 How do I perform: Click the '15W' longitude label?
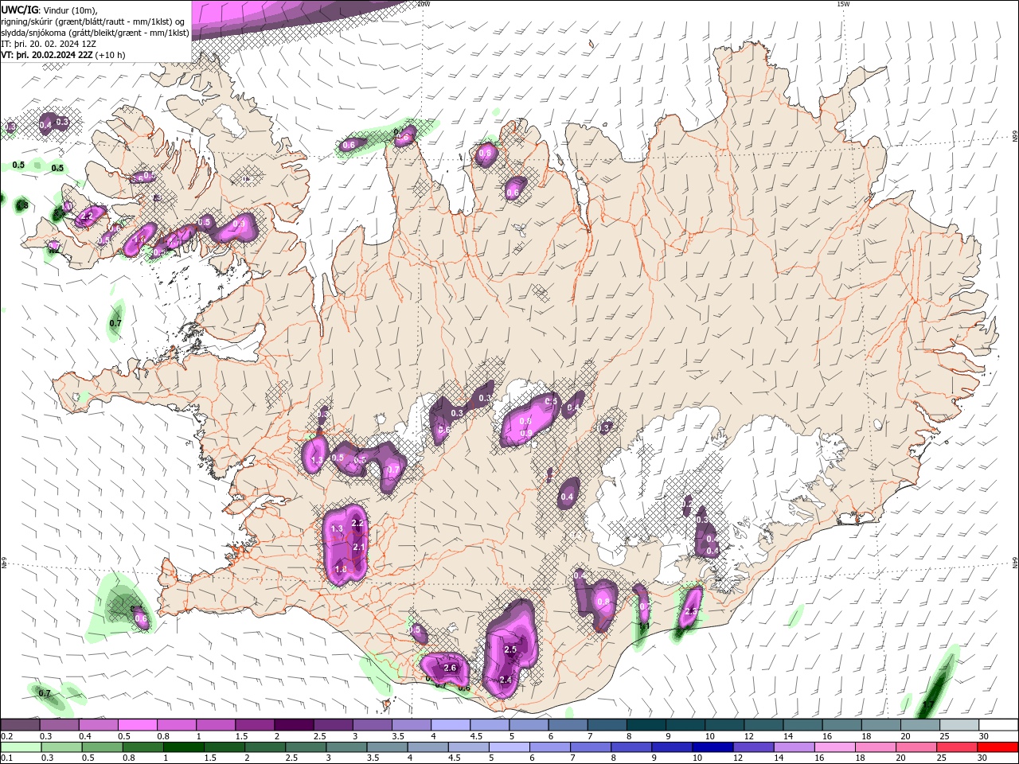(x=842, y=4)
